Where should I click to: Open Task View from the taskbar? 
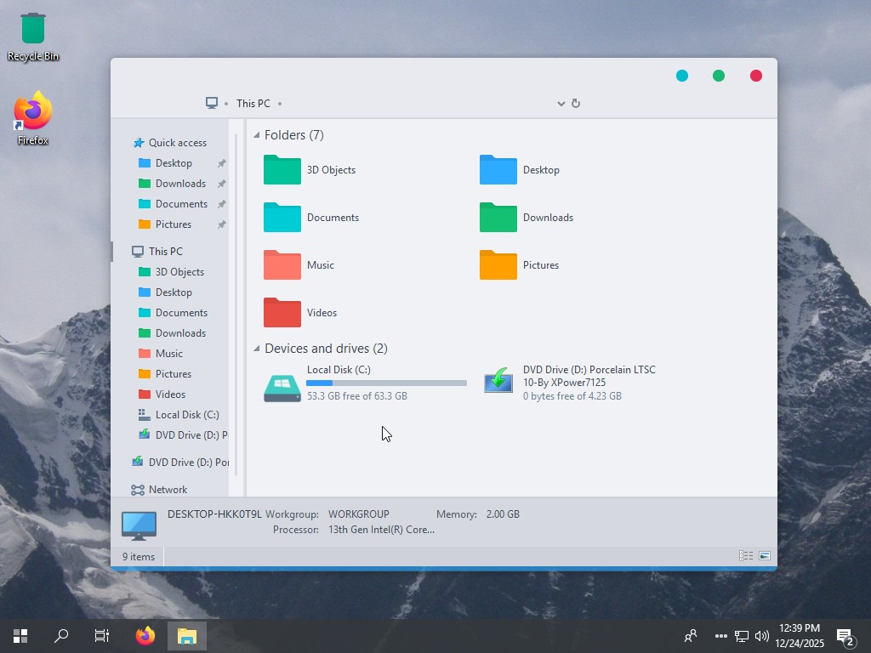[x=102, y=635]
